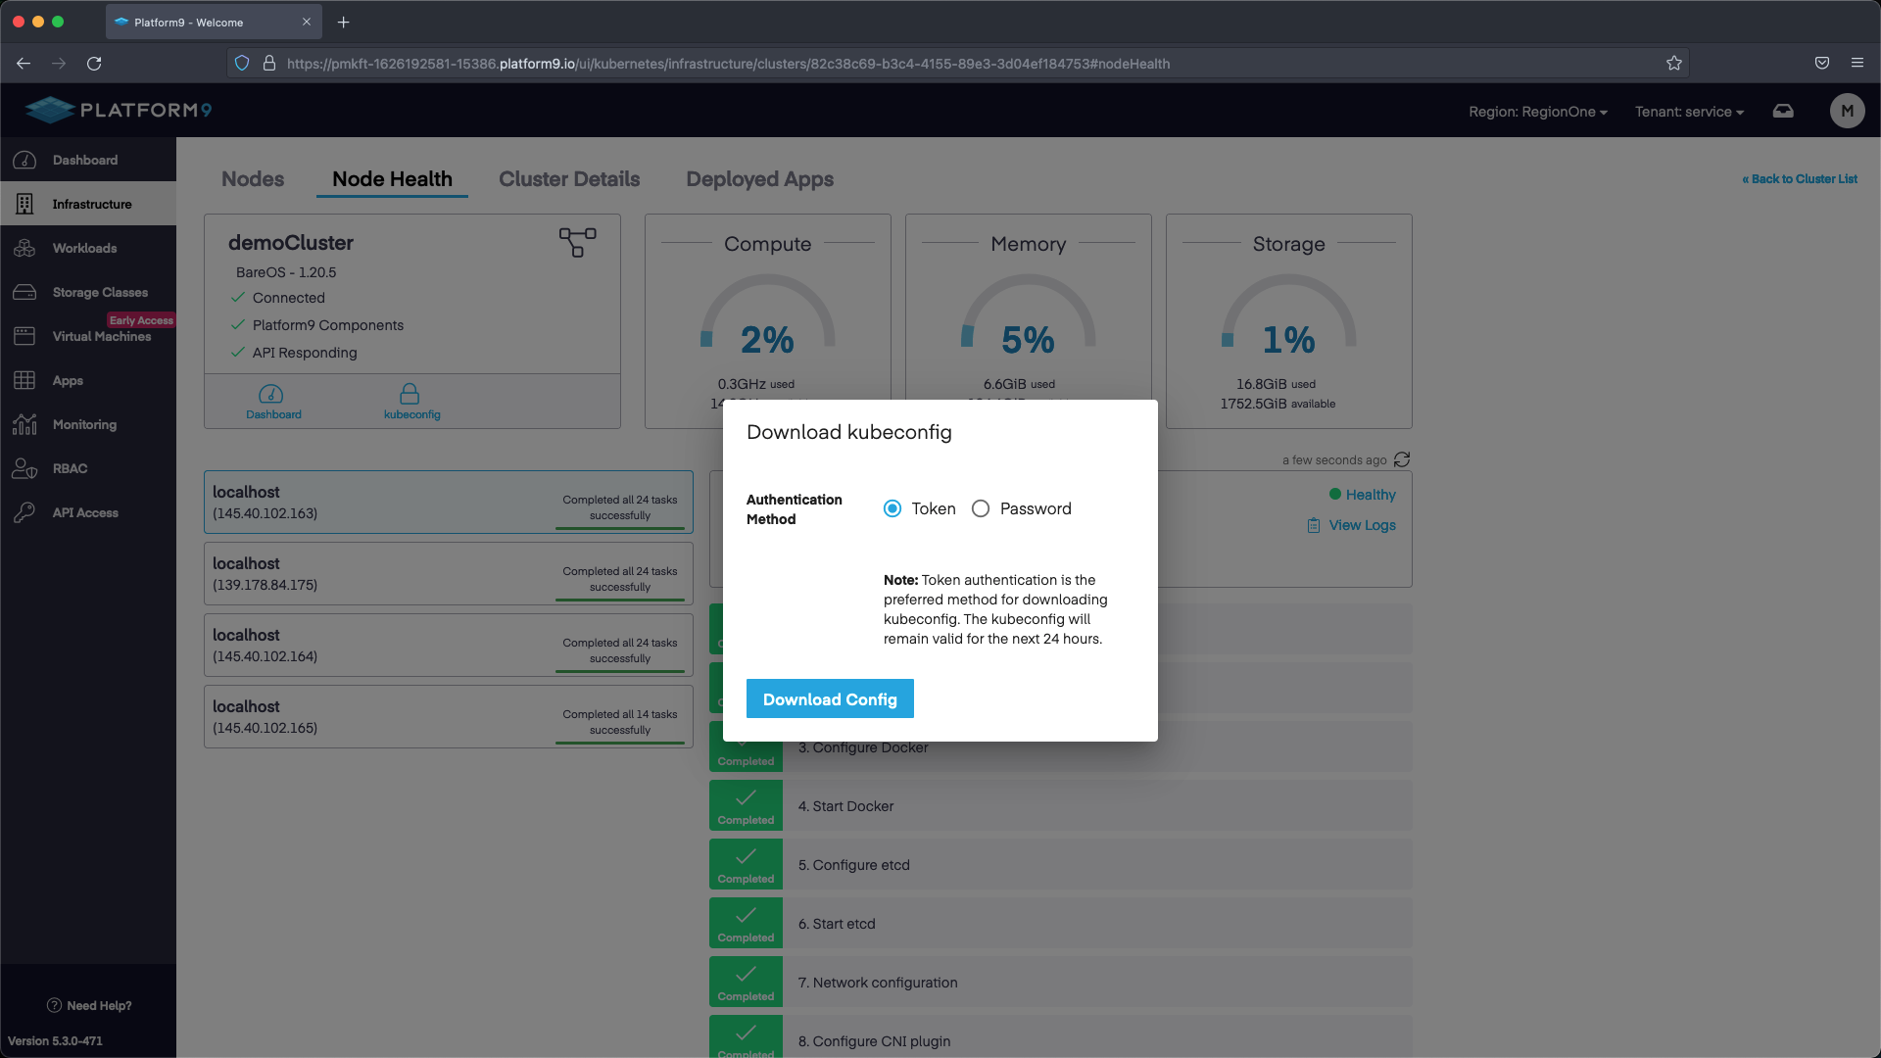Click the Healthy status label

tap(1371, 495)
